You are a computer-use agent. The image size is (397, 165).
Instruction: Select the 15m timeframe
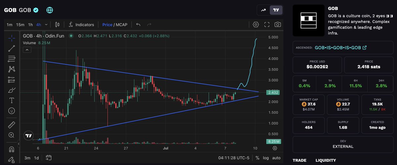pyautogui.click(x=20, y=25)
